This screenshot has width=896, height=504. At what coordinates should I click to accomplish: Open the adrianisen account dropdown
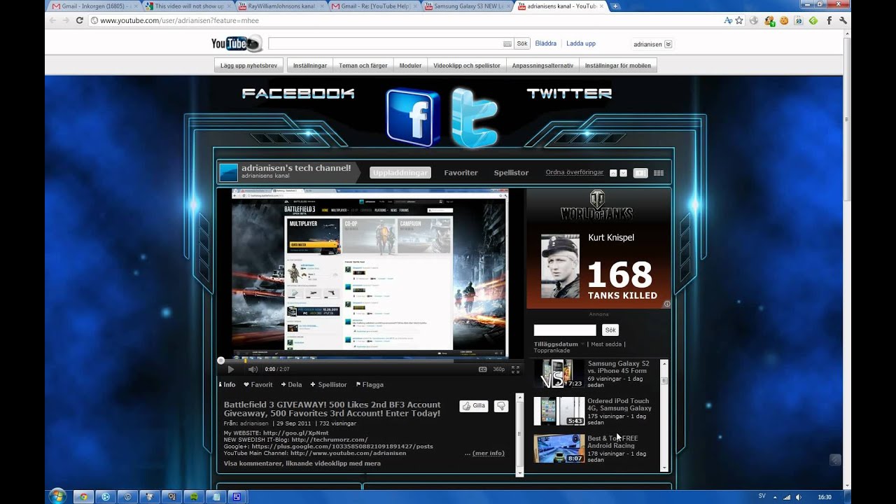(653, 44)
